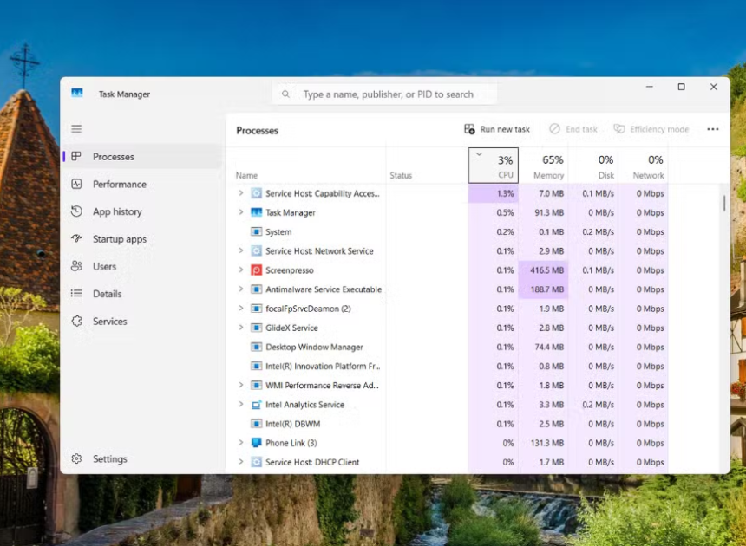Open the three-dots more options menu

point(713,129)
